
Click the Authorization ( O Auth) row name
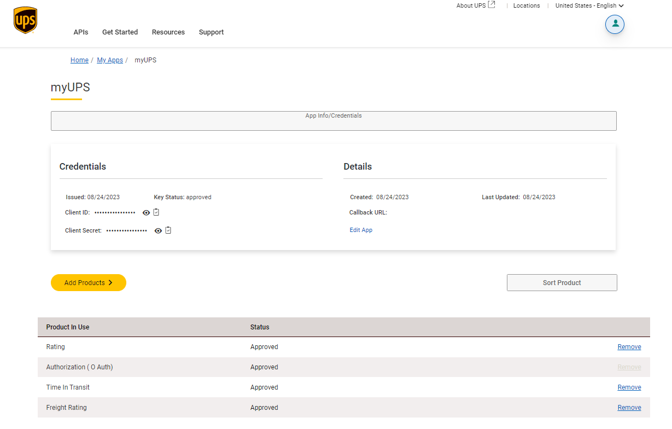coord(79,367)
